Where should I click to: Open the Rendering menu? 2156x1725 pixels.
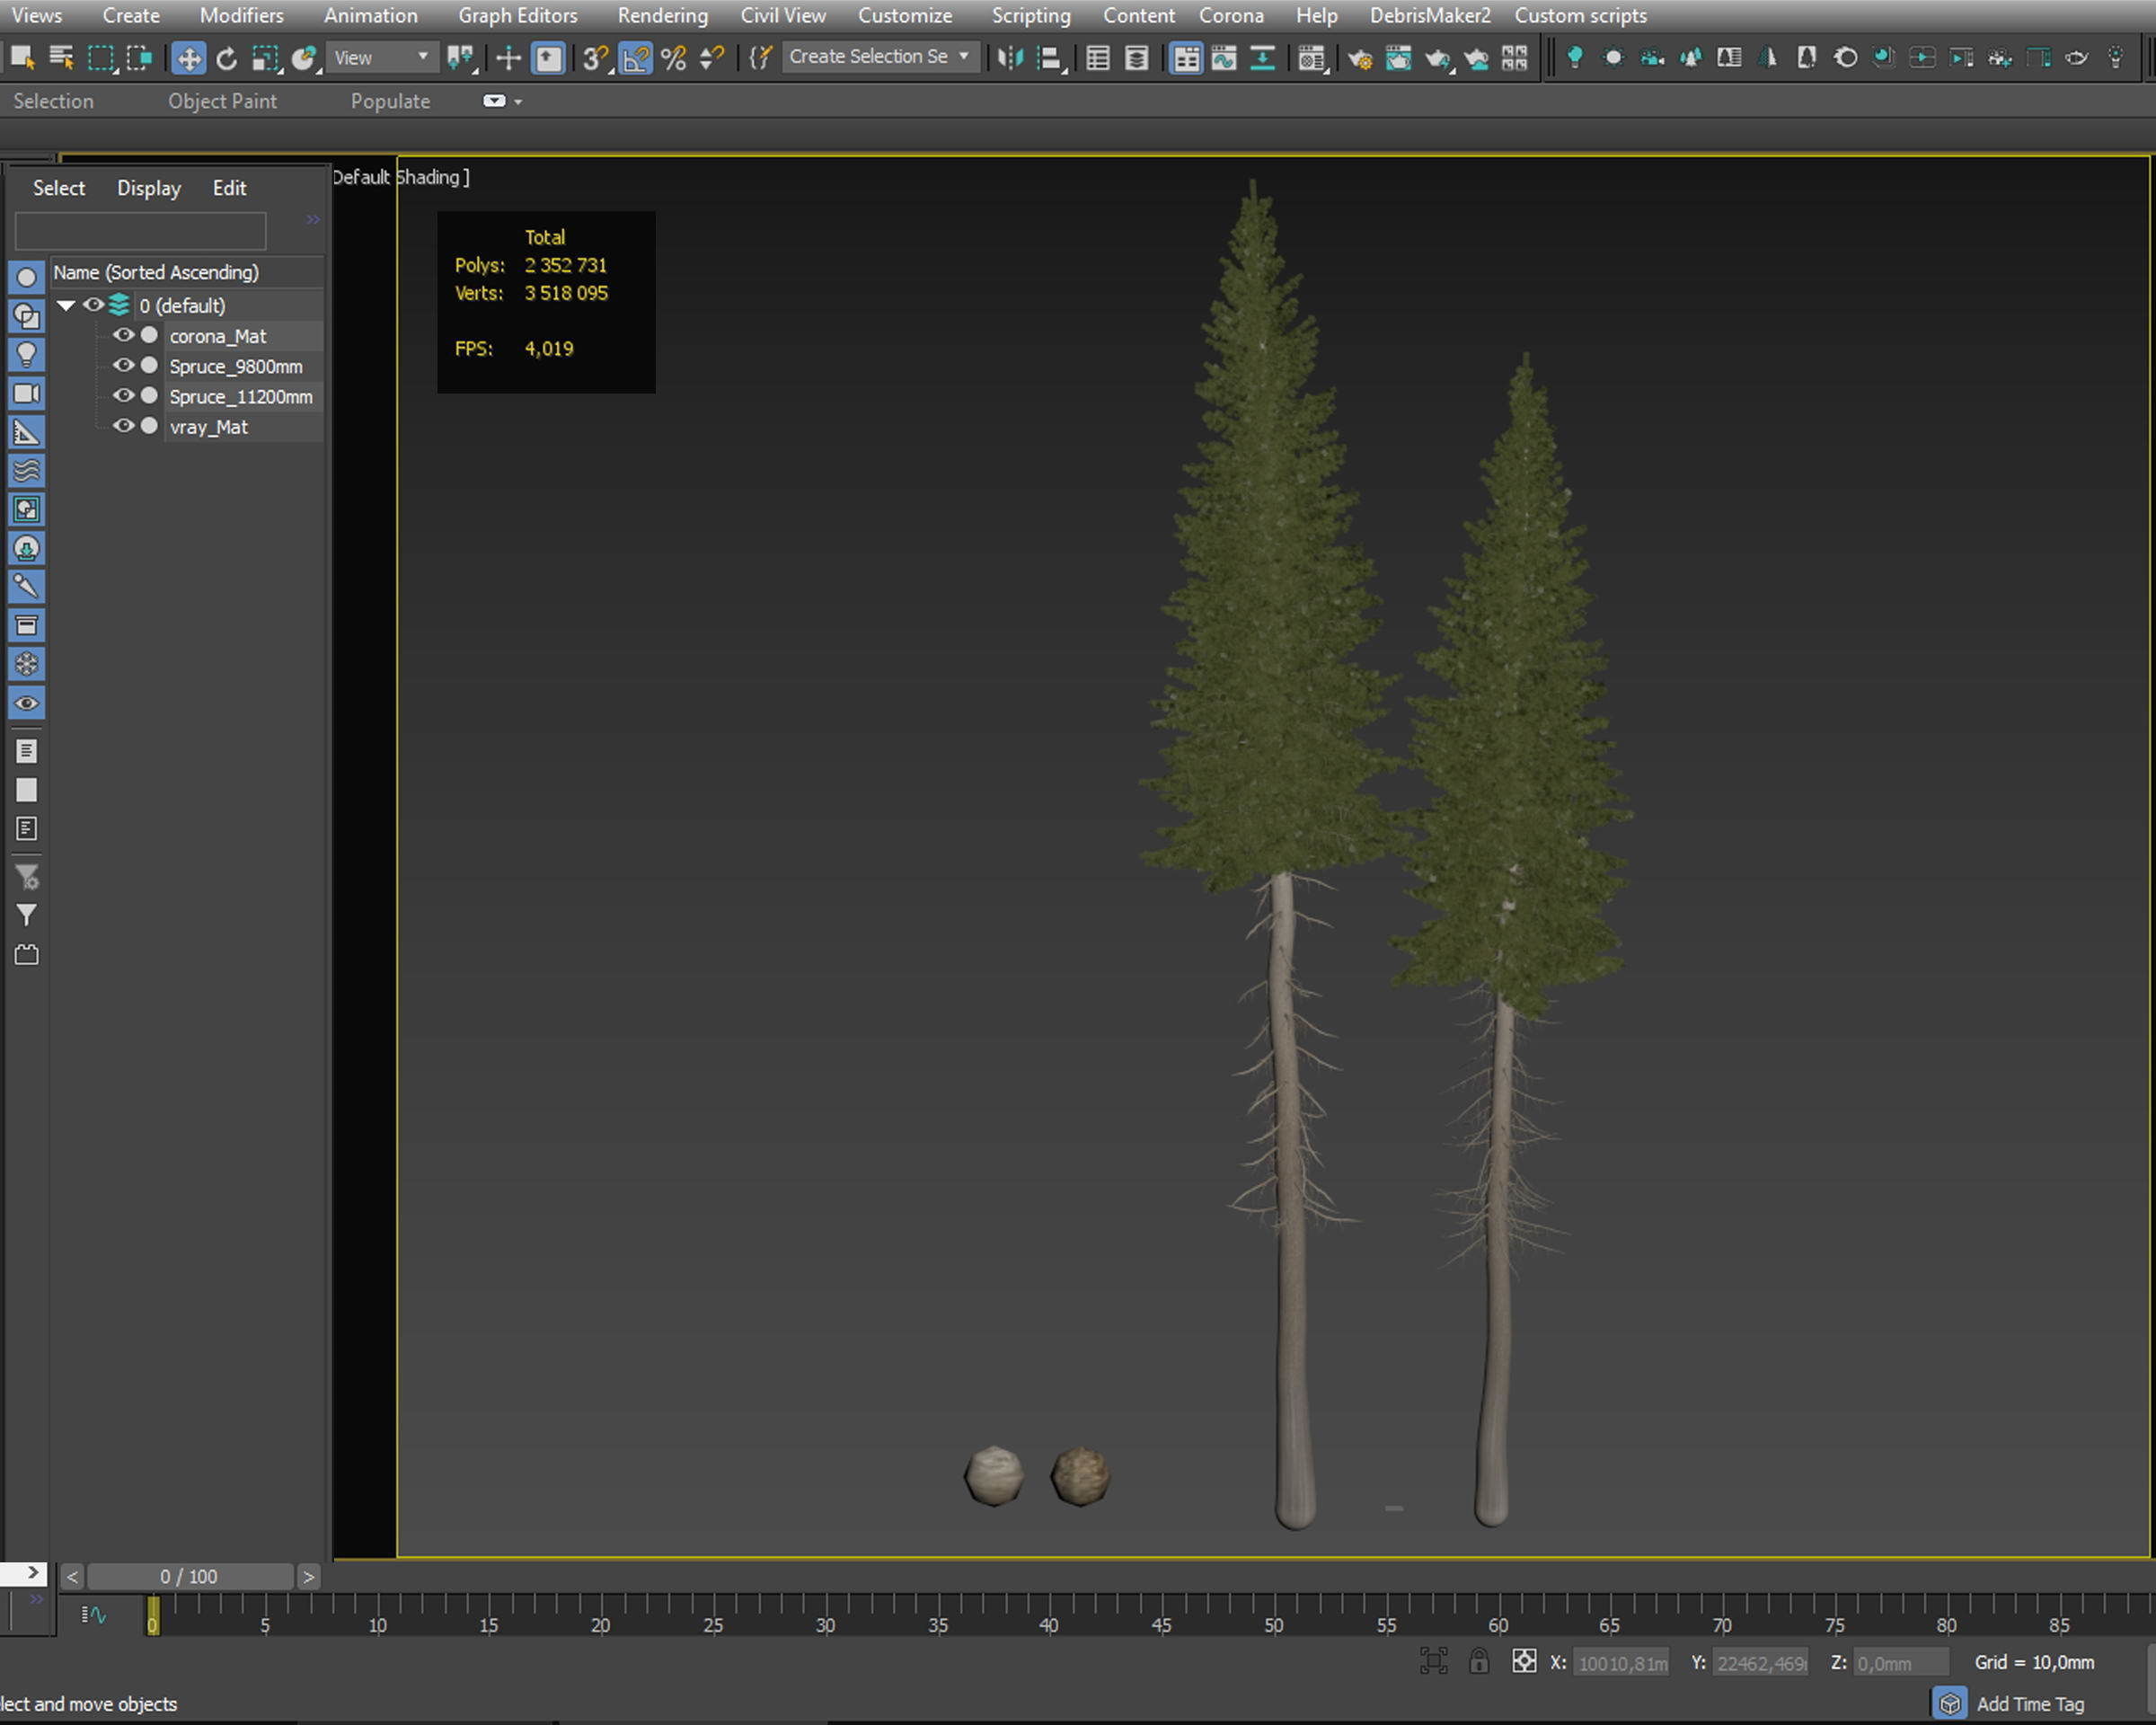(662, 15)
